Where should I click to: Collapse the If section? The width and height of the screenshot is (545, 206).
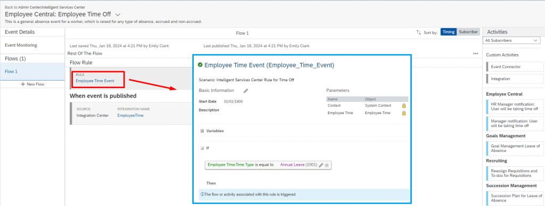tap(202, 148)
